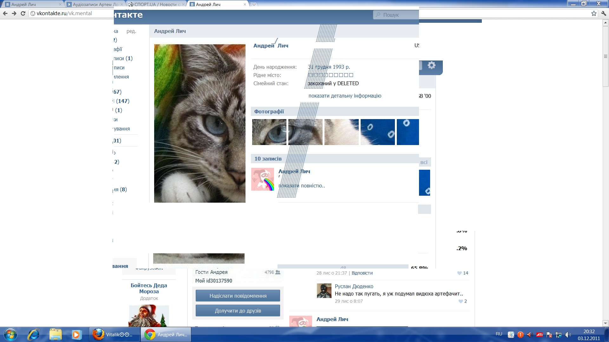This screenshot has width=609, height=342.
Task: Bookmark this page with the star icon
Action: click(x=594, y=13)
